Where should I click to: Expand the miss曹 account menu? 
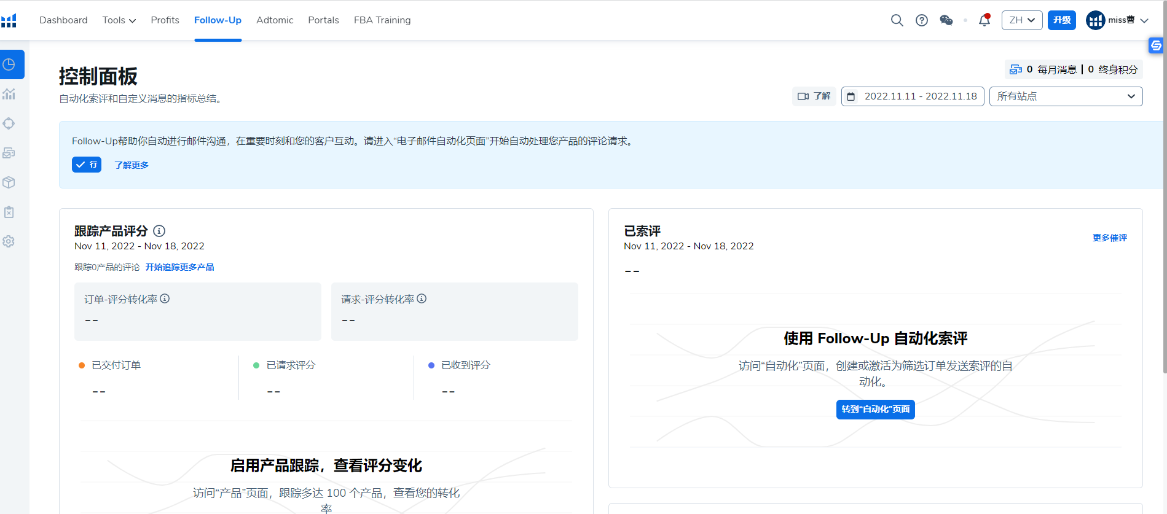(x=1144, y=20)
